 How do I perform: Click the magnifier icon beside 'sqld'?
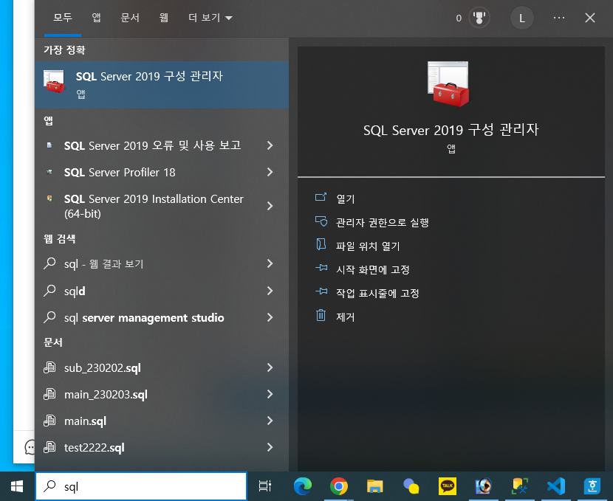49,291
